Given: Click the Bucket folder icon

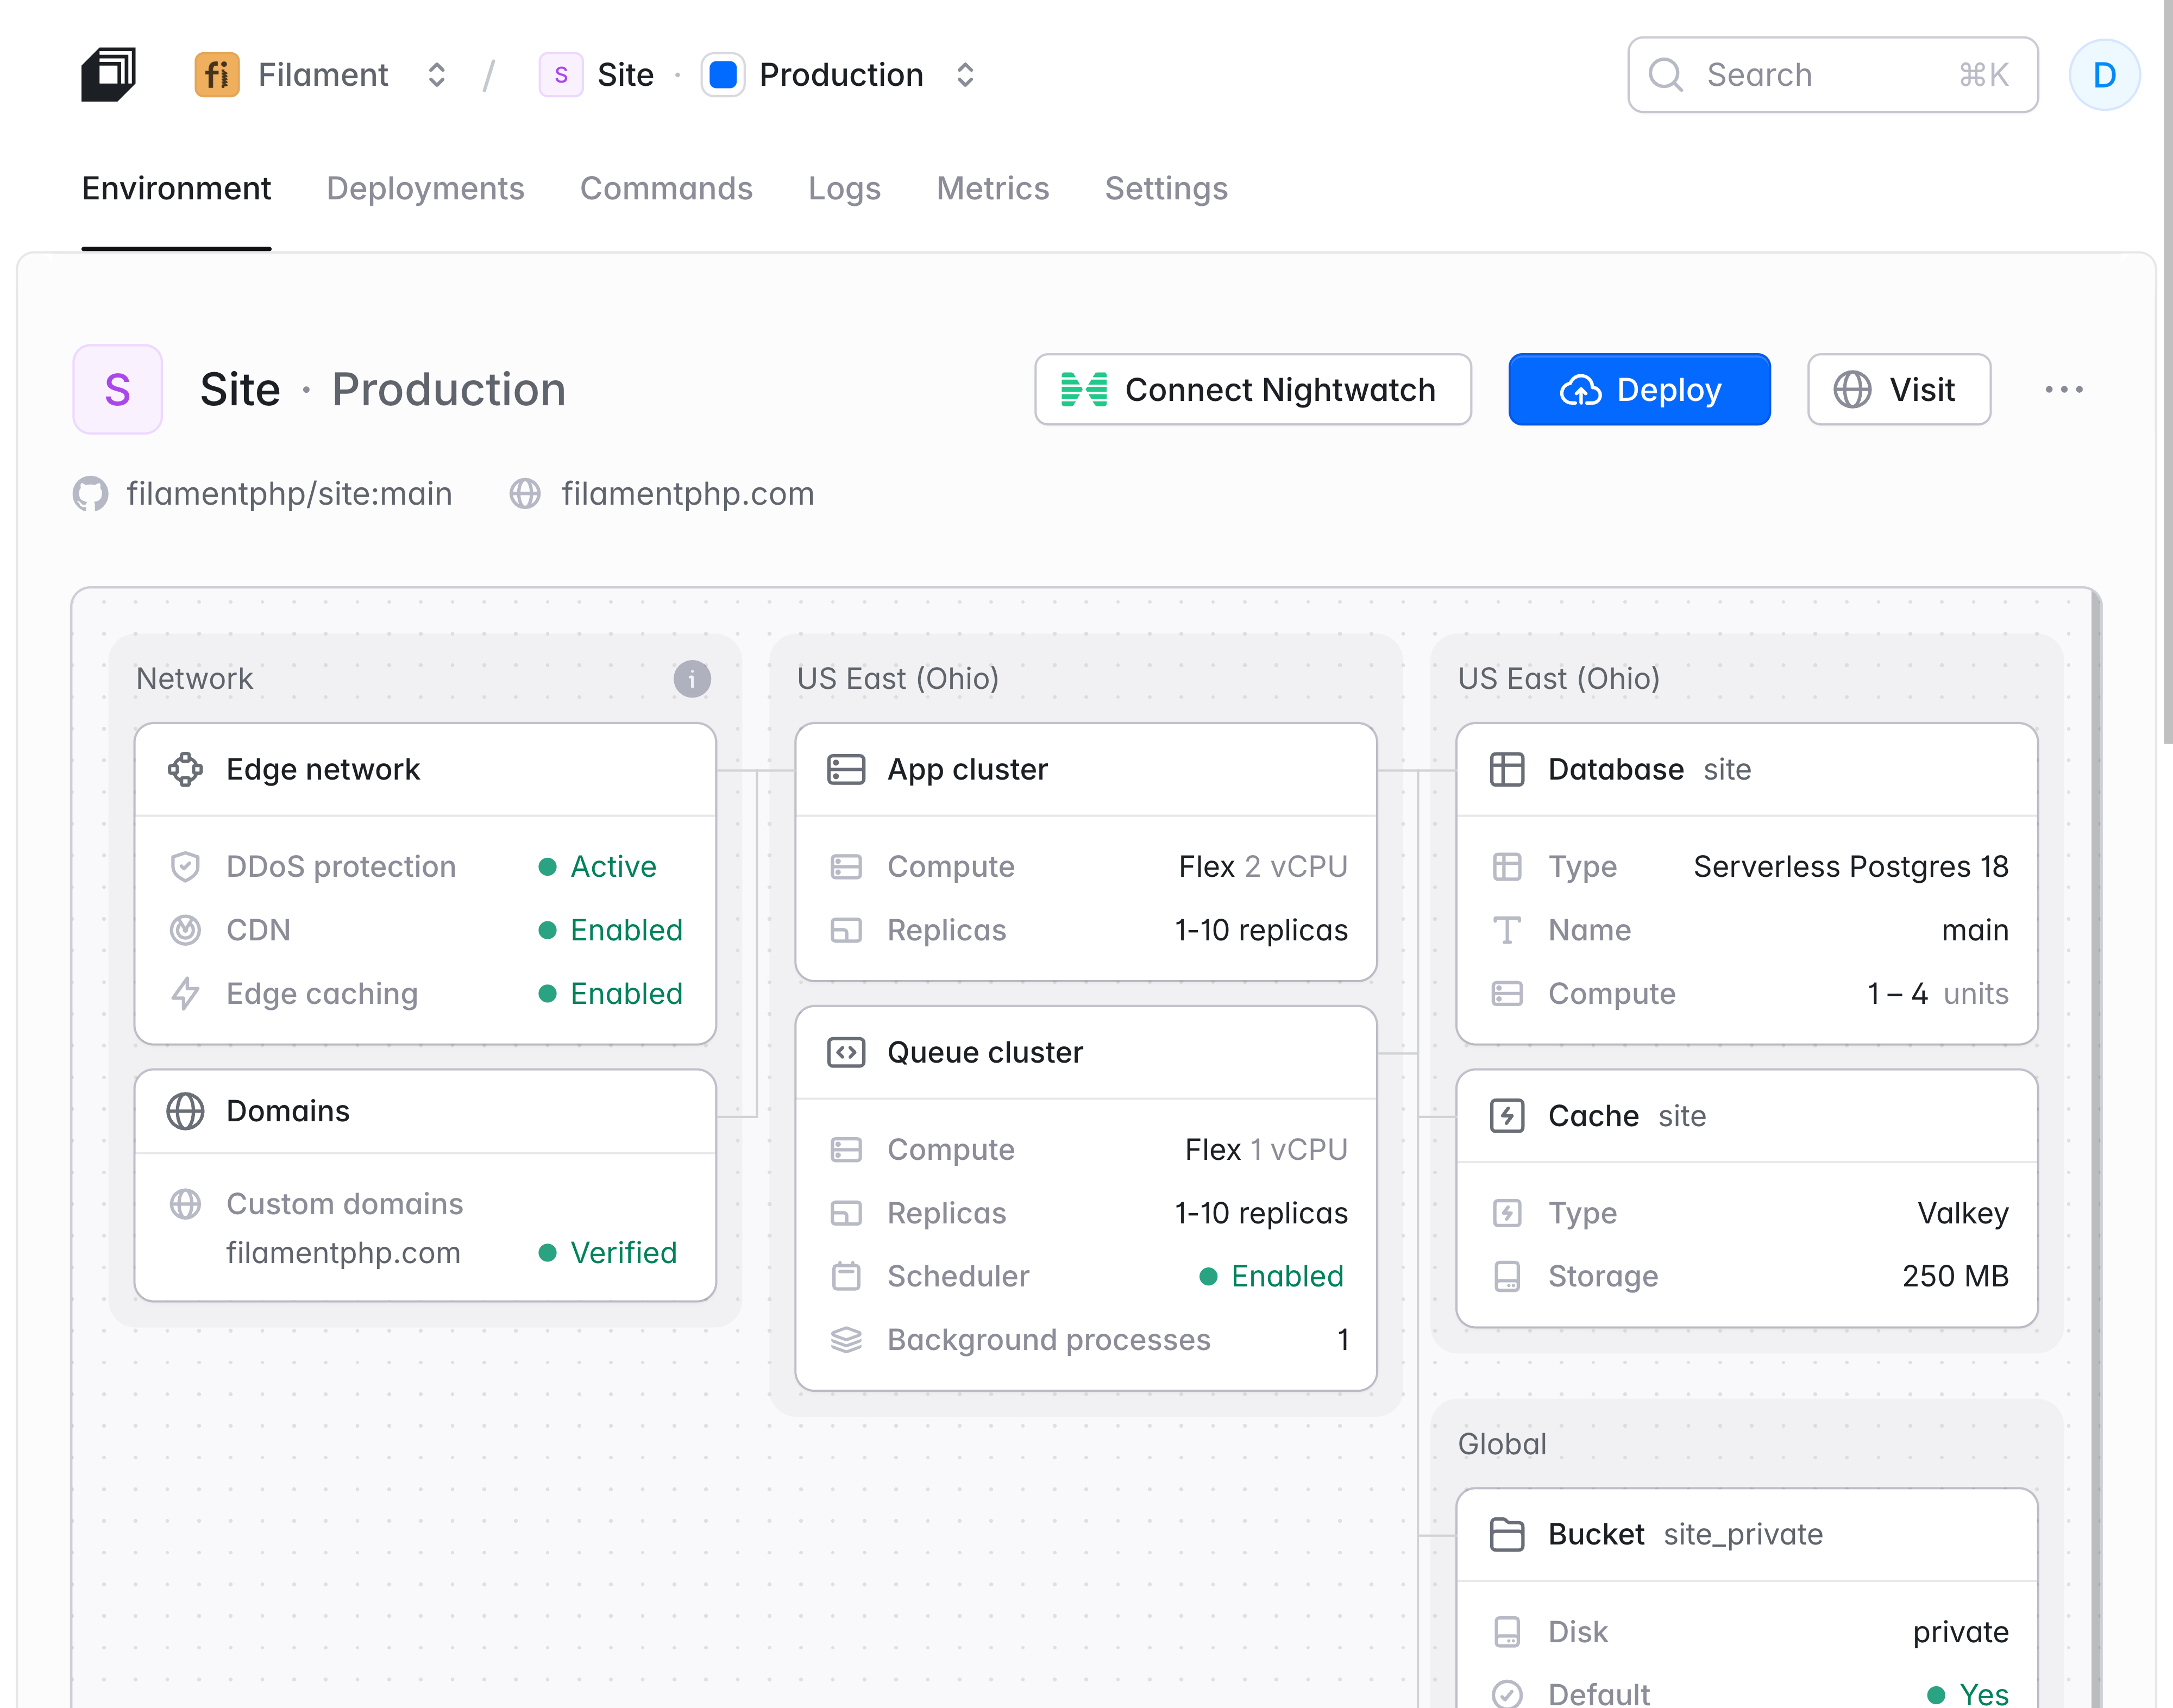Looking at the screenshot, I should (1507, 1534).
